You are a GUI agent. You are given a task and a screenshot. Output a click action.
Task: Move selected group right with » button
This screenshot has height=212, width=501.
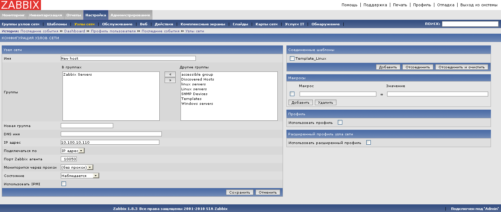pyautogui.click(x=170, y=80)
